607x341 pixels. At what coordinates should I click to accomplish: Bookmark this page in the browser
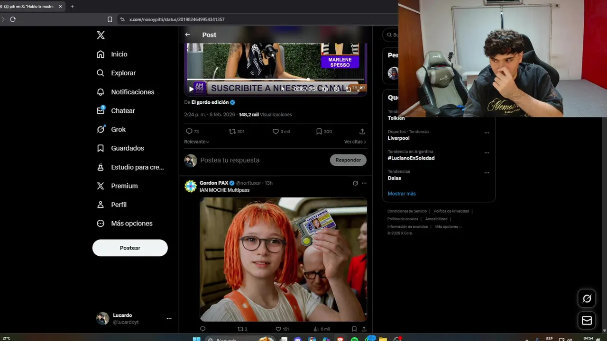point(110,19)
